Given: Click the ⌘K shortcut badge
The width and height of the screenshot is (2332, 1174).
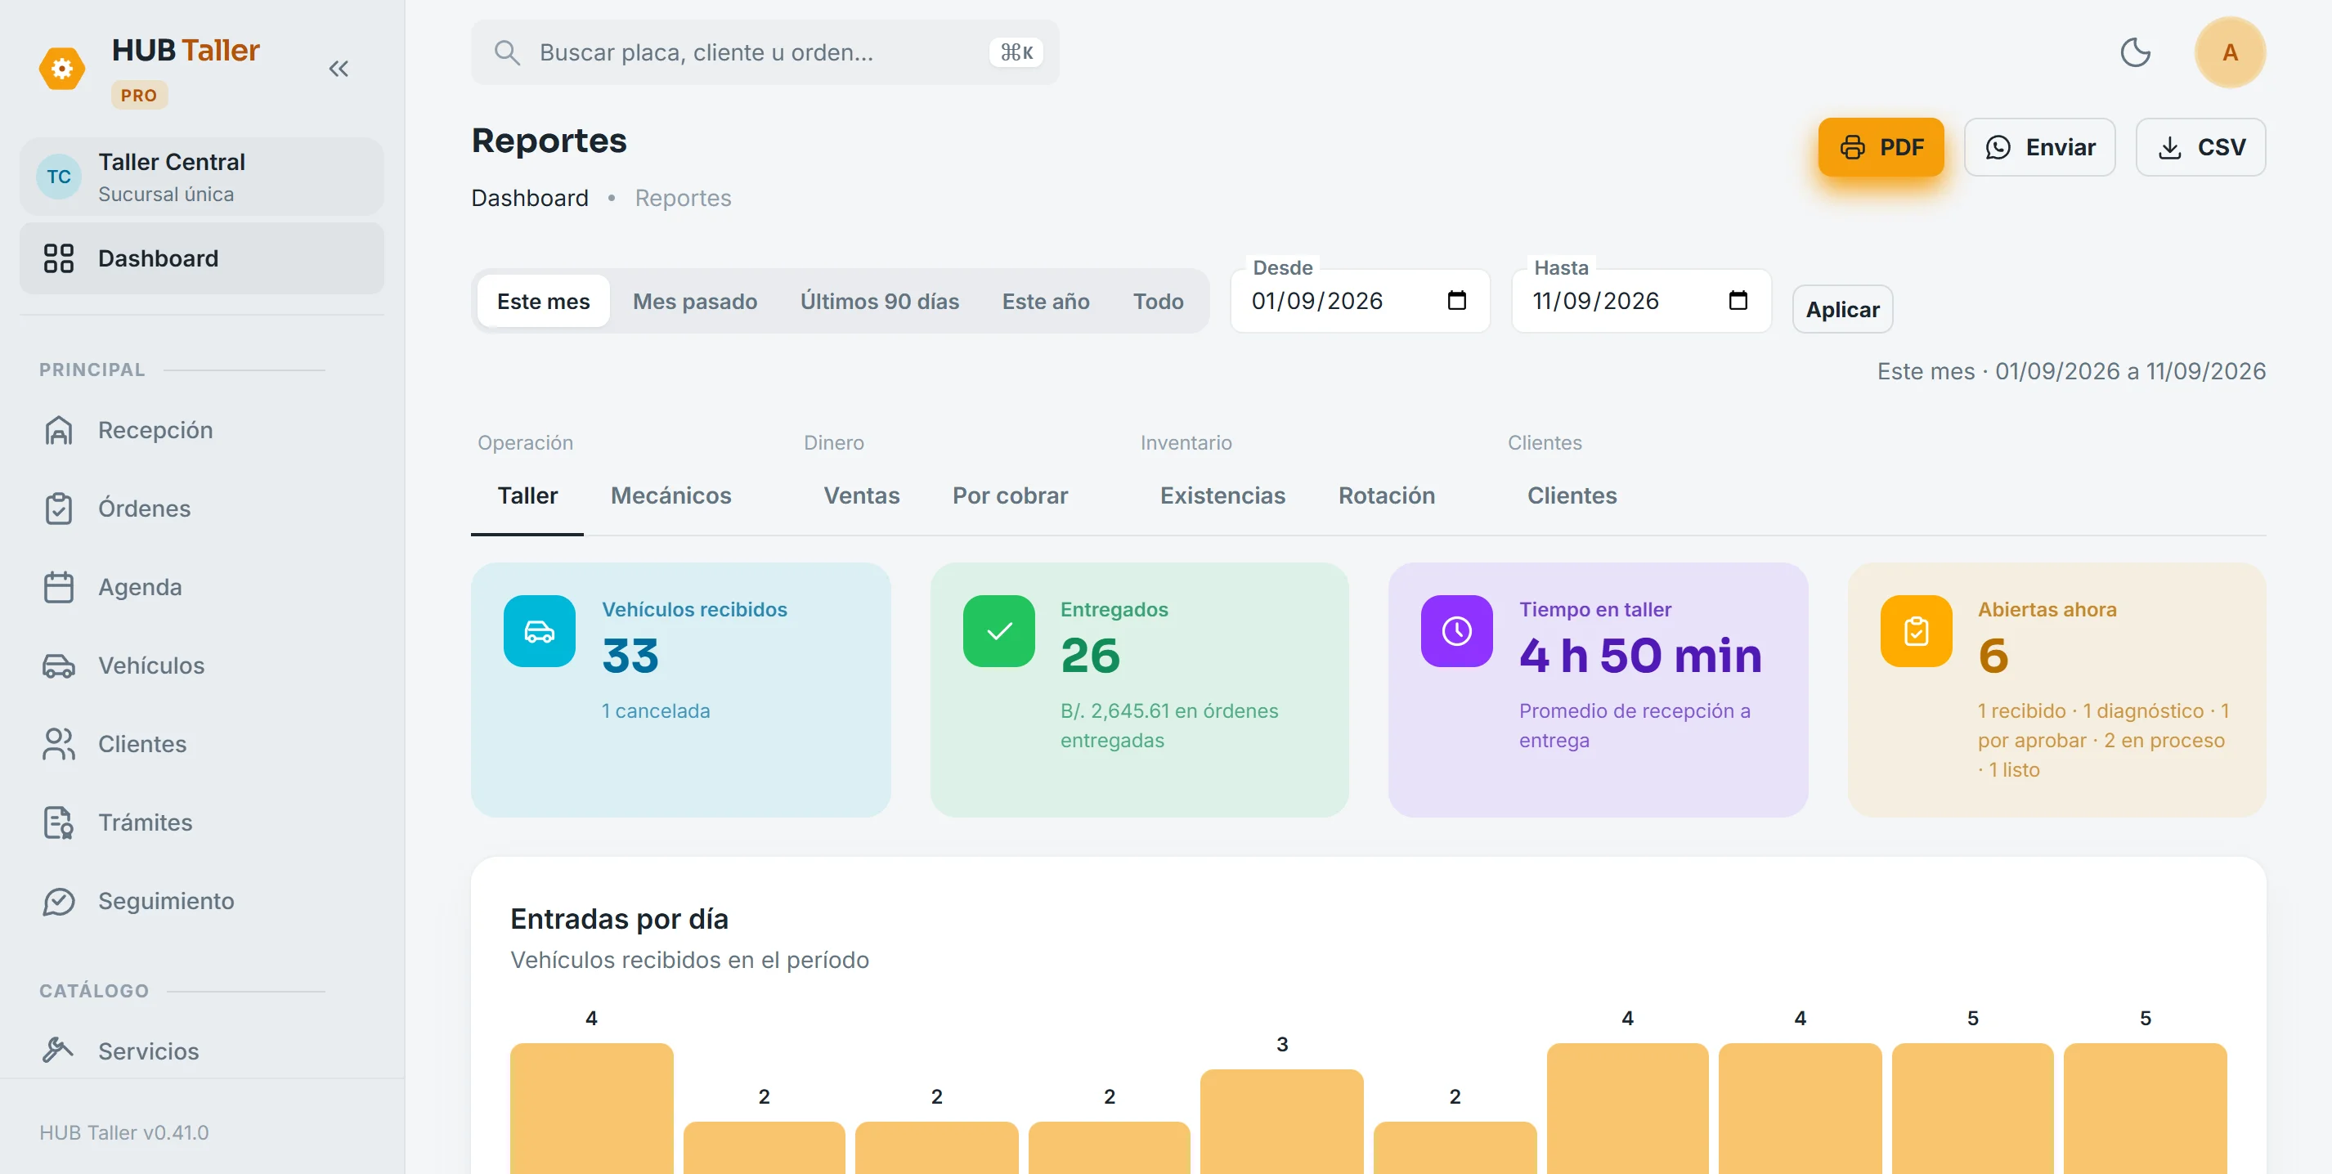Looking at the screenshot, I should (1016, 52).
